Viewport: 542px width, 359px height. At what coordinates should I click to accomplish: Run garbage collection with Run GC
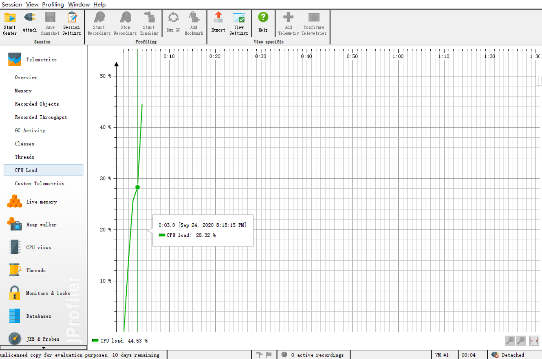[x=173, y=22]
